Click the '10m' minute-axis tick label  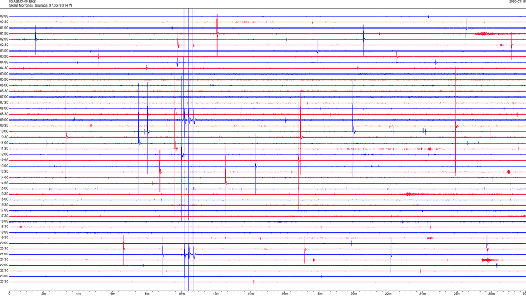(x=181, y=294)
